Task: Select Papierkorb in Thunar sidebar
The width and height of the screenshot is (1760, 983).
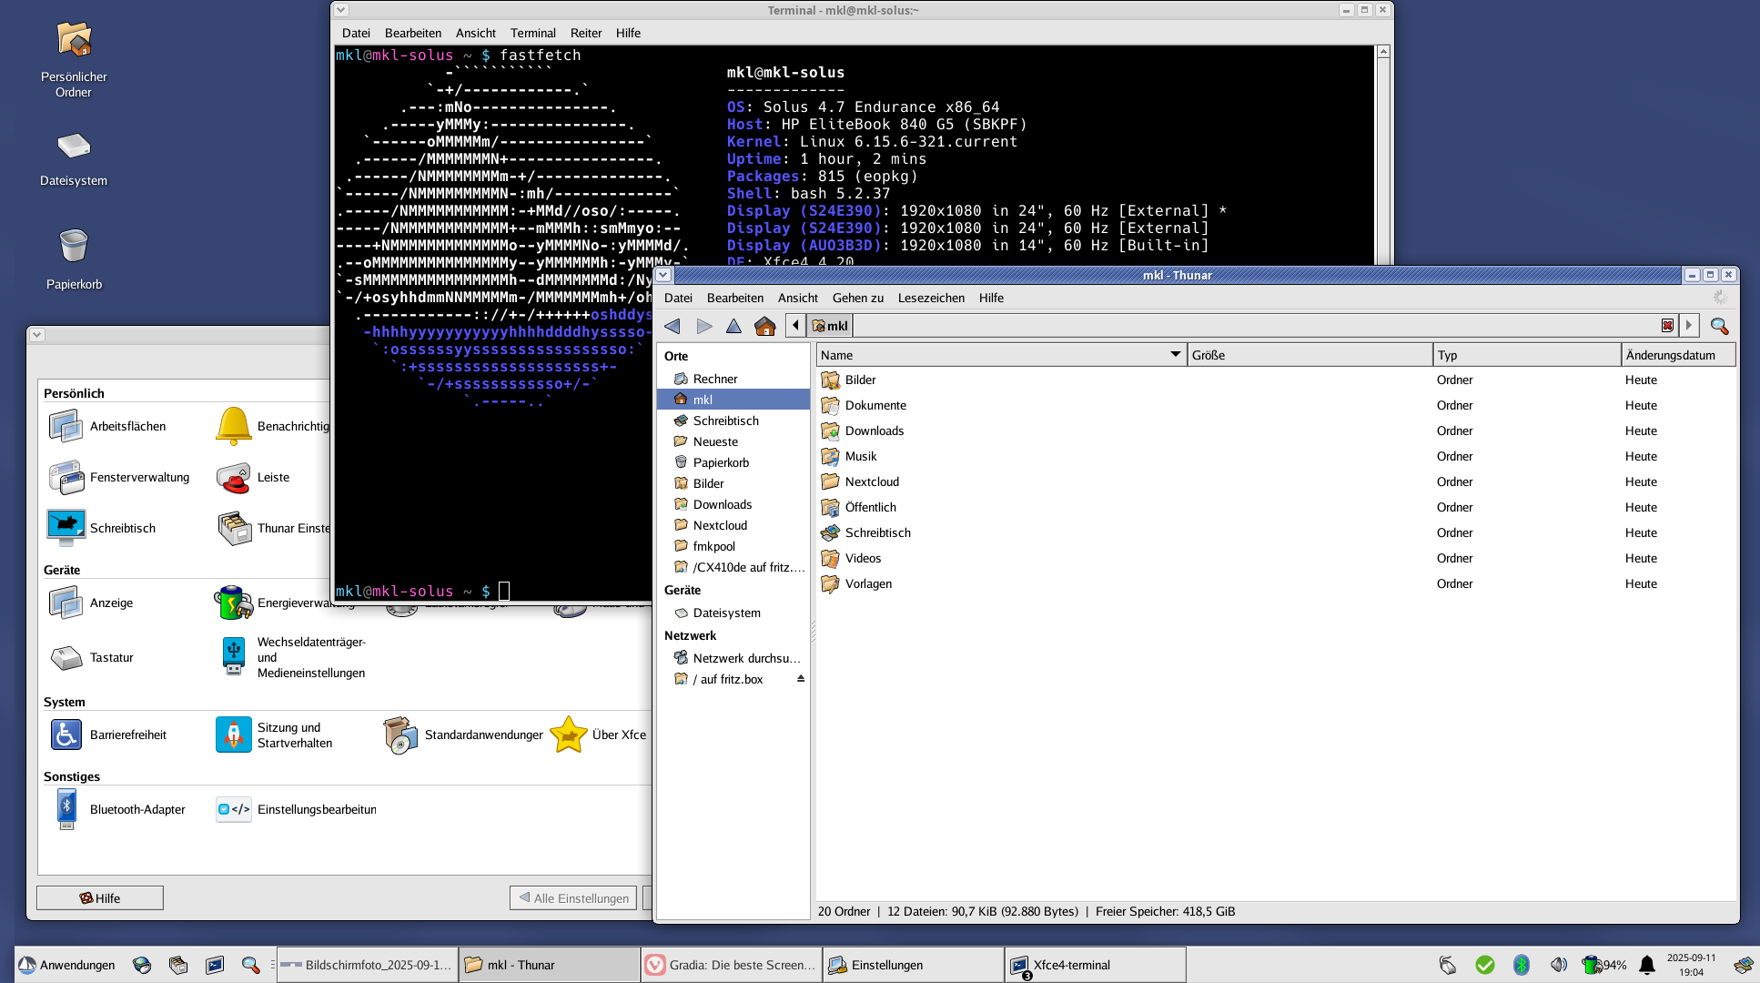Action: 733,462
